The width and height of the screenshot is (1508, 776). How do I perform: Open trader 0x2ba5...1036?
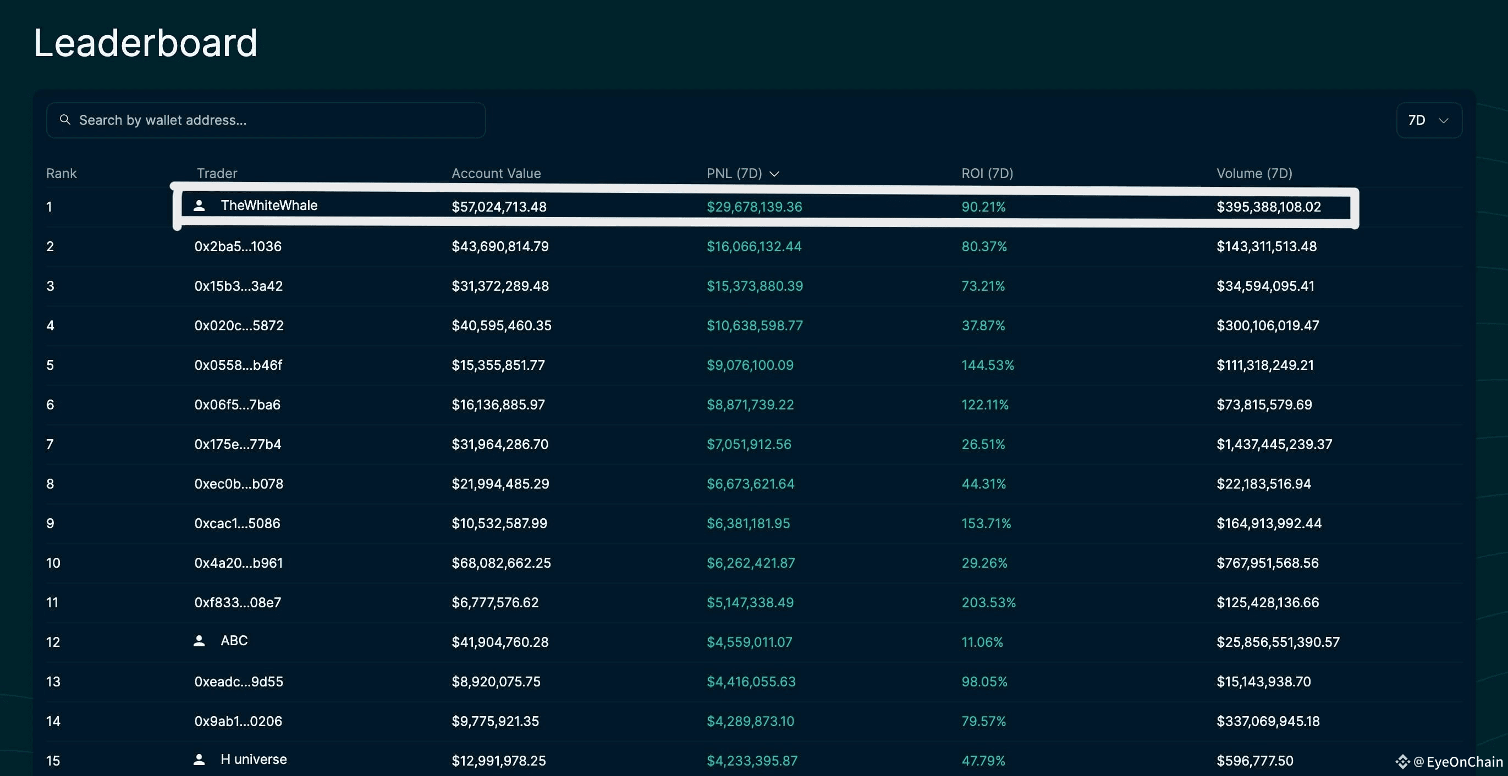(x=238, y=246)
